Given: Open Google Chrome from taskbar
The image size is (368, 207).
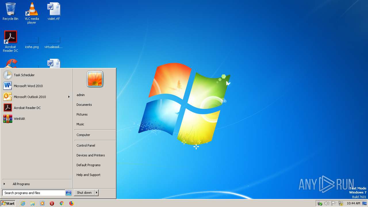Looking at the screenshot, I should point(62,203).
